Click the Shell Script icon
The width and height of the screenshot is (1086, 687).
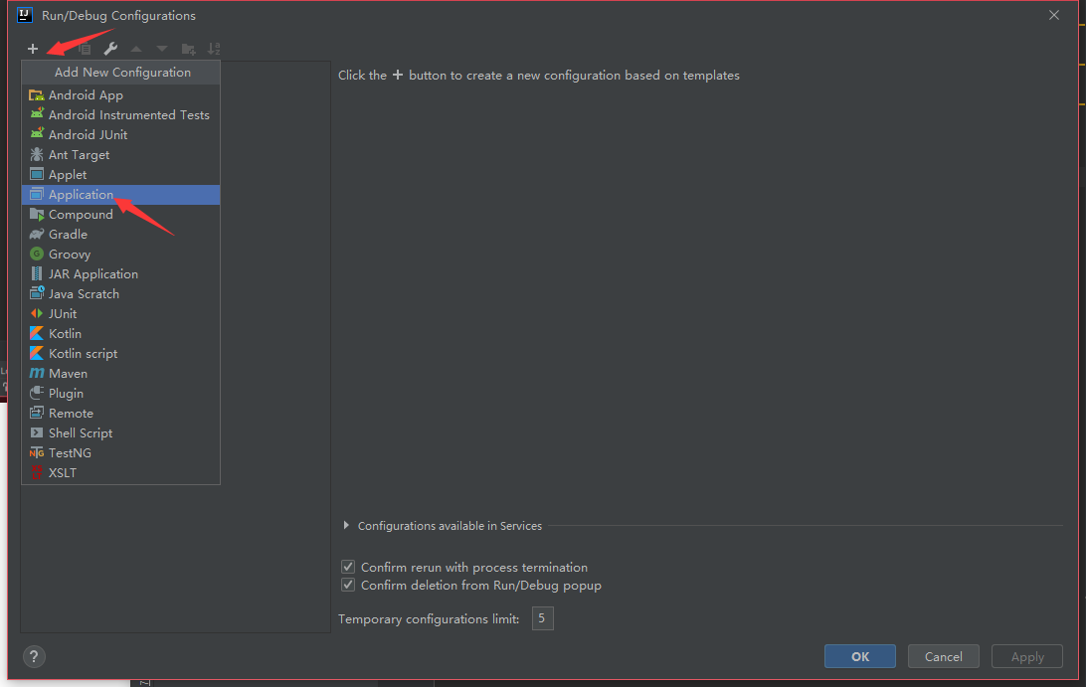(x=37, y=432)
